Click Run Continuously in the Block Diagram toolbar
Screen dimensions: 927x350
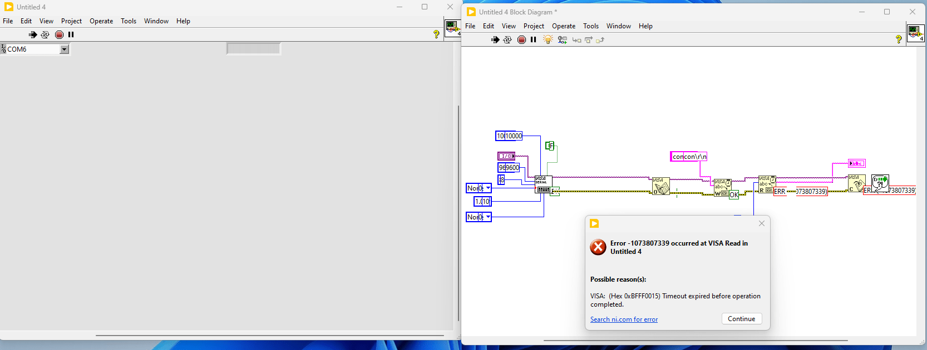(x=507, y=39)
